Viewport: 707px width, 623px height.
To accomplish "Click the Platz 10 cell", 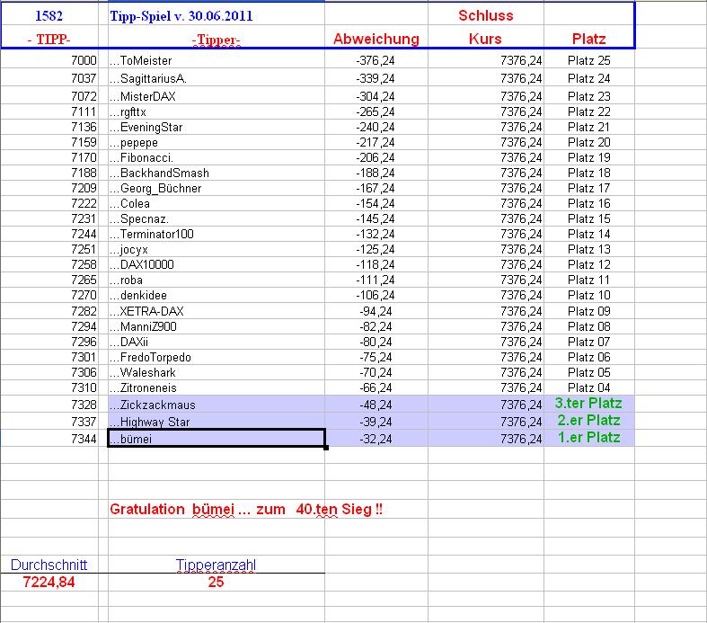I will click(x=588, y=296).
